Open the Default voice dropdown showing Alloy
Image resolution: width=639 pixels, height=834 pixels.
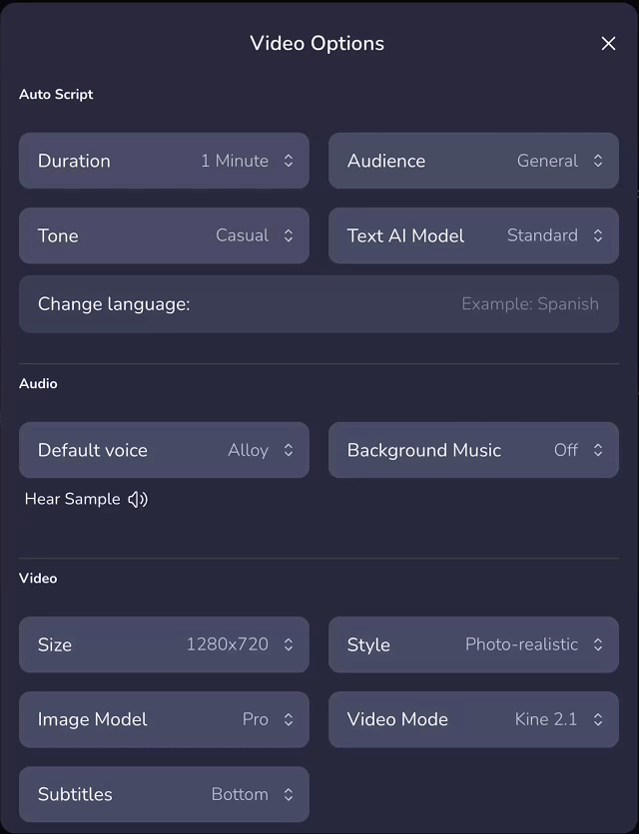164,450
